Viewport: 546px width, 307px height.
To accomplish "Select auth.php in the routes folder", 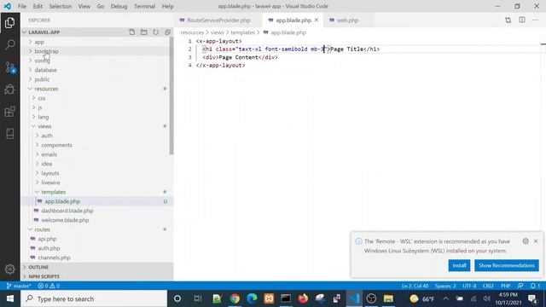I will (x=97, y=248).
